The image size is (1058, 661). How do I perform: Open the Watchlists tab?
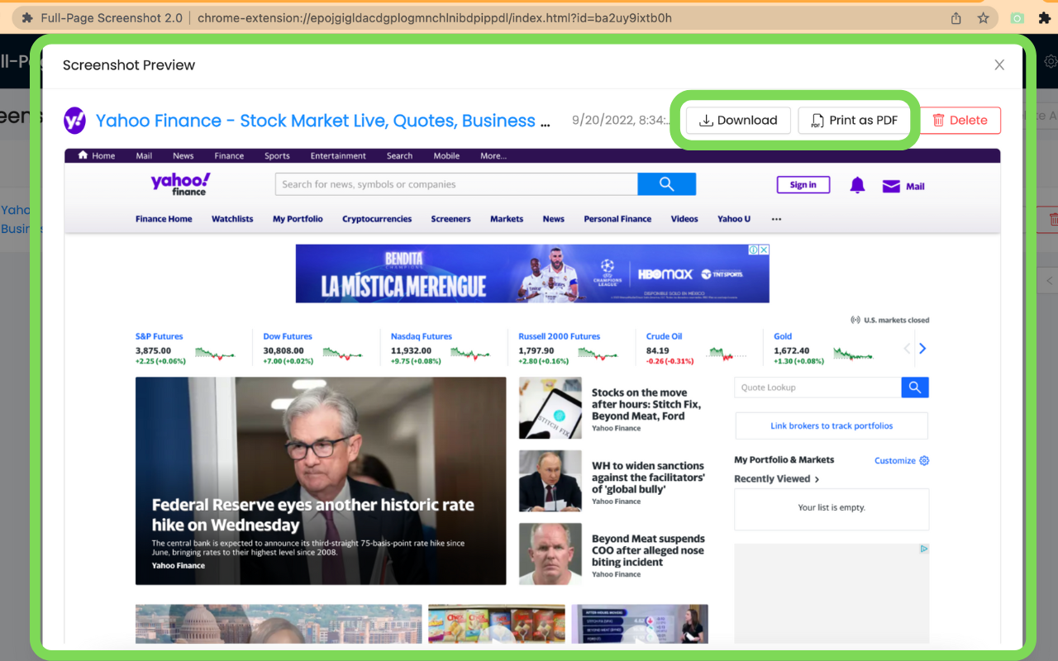point(232,219)
